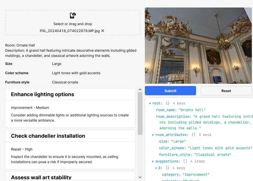Click the room_name value "Ornate Hall"
The image size is (253, 181).
[192, 110]
